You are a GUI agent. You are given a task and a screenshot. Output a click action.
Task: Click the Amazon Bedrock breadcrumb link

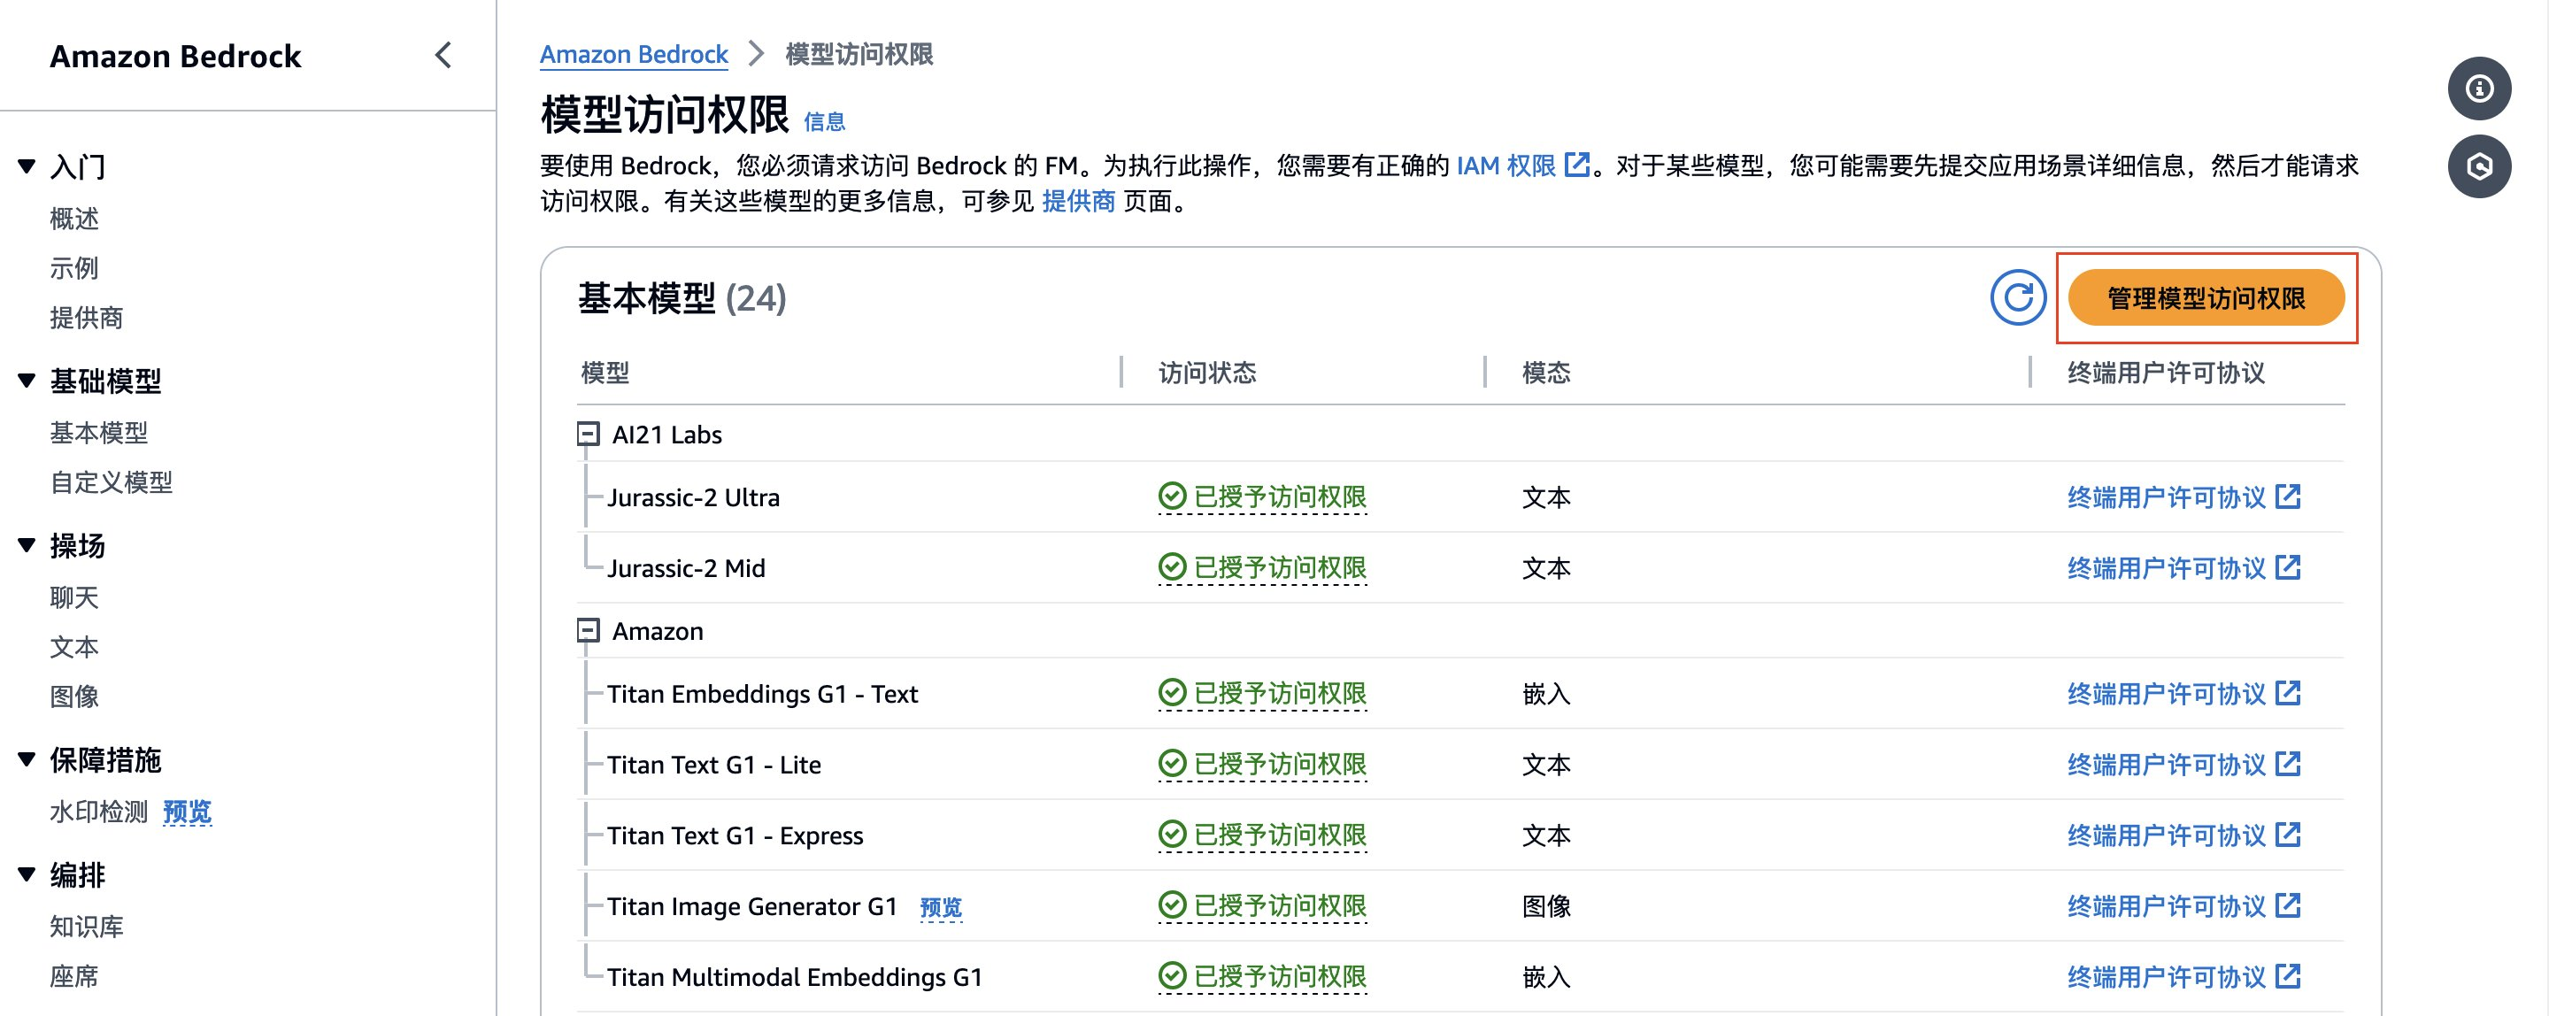pos(634,54)
